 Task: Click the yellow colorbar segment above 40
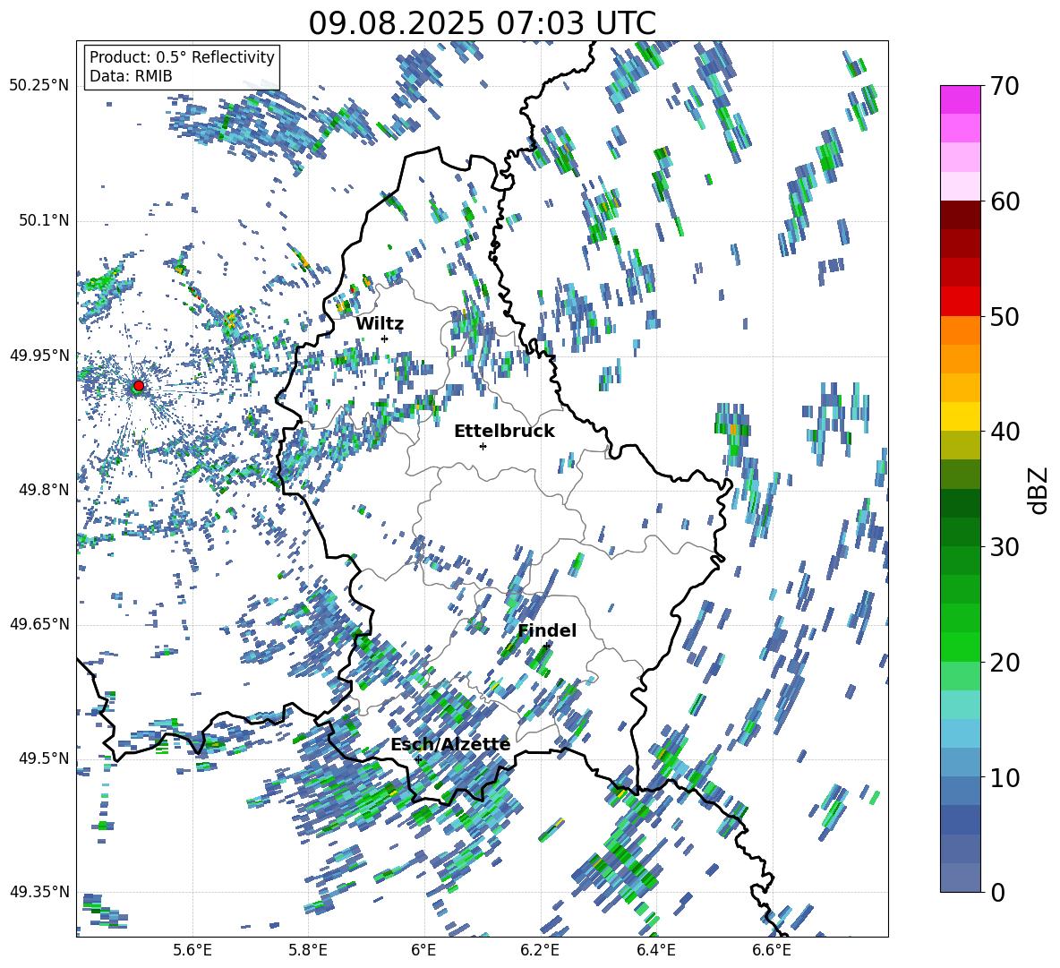tap(961, 416)
